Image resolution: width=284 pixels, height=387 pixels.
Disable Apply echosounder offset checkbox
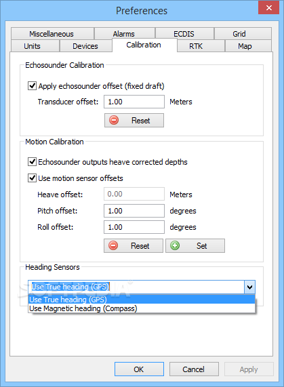coord(32,86)
